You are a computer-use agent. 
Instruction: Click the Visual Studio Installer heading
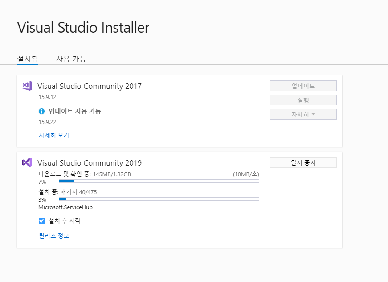pyautogui.click(x=83, y=27)
